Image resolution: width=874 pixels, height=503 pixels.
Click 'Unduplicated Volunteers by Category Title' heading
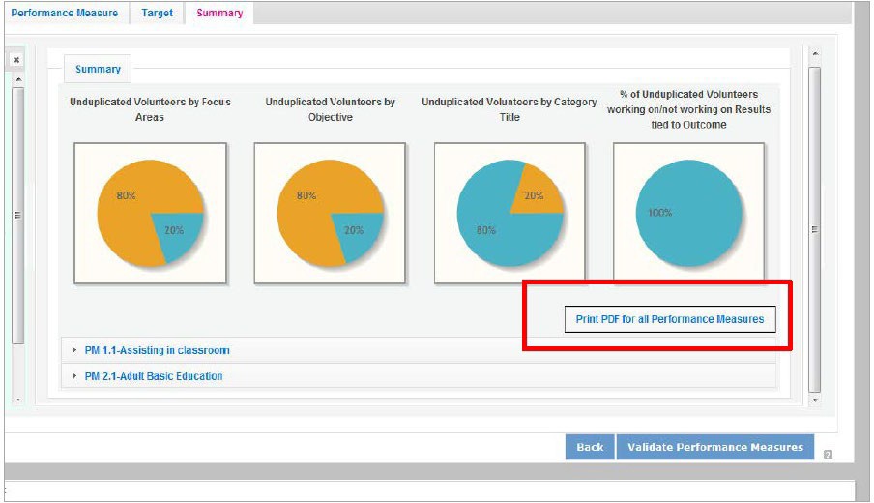(x=509, y=109)
